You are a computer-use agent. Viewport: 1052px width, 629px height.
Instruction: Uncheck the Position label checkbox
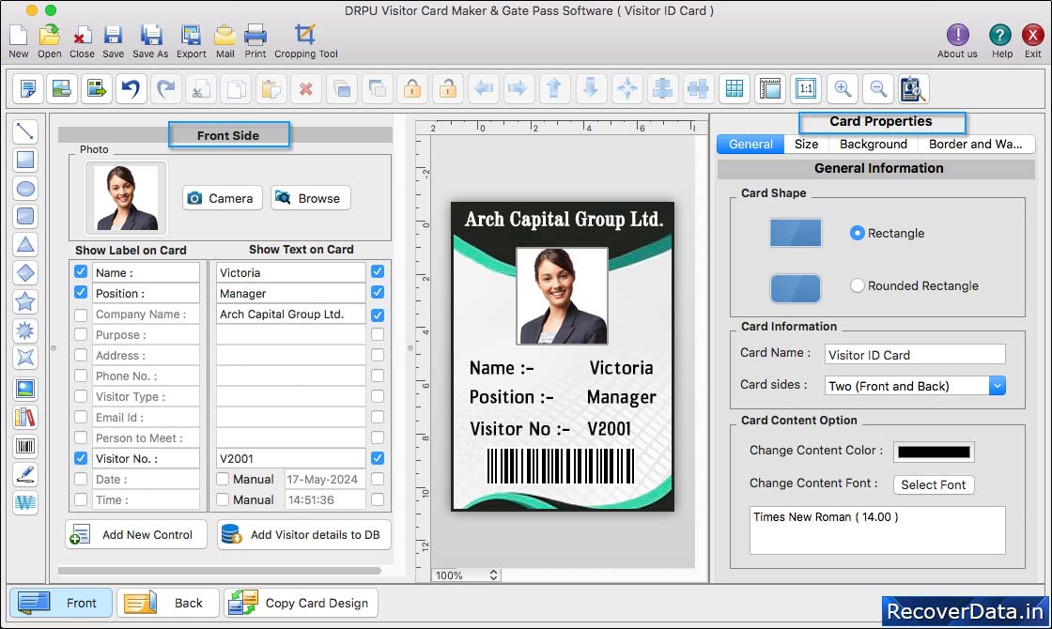[x=81, y=292]
